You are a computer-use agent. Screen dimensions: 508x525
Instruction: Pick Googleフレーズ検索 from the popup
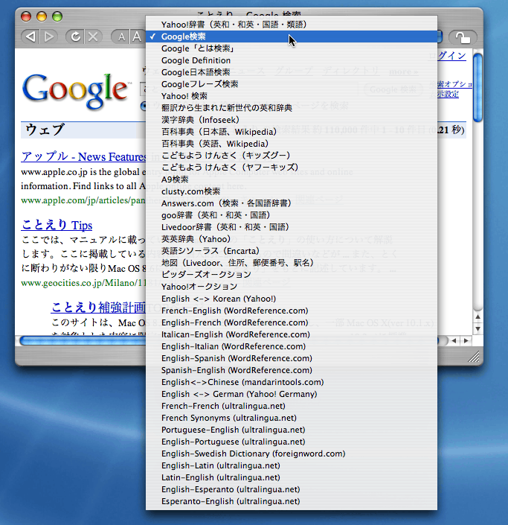pyautogui.click(x=292, y=84)
